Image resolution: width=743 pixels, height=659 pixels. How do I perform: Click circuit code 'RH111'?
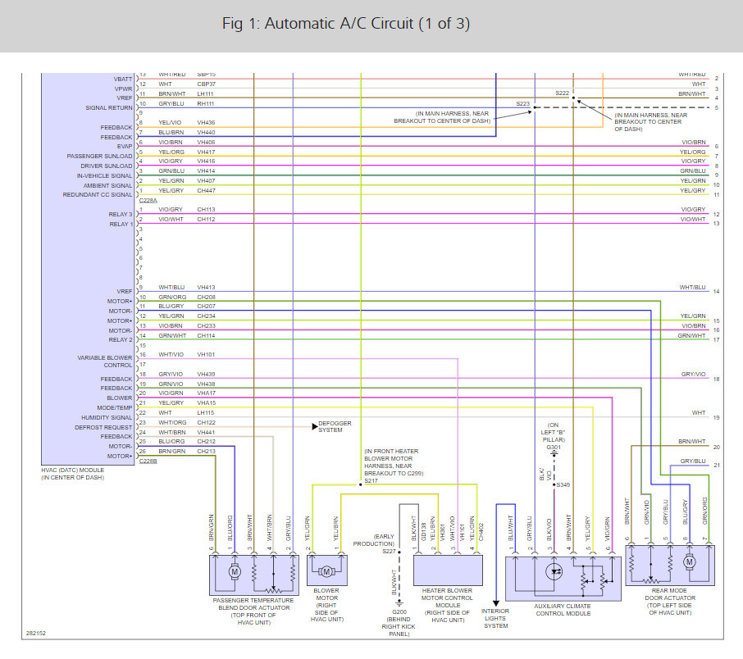point(206,104)
